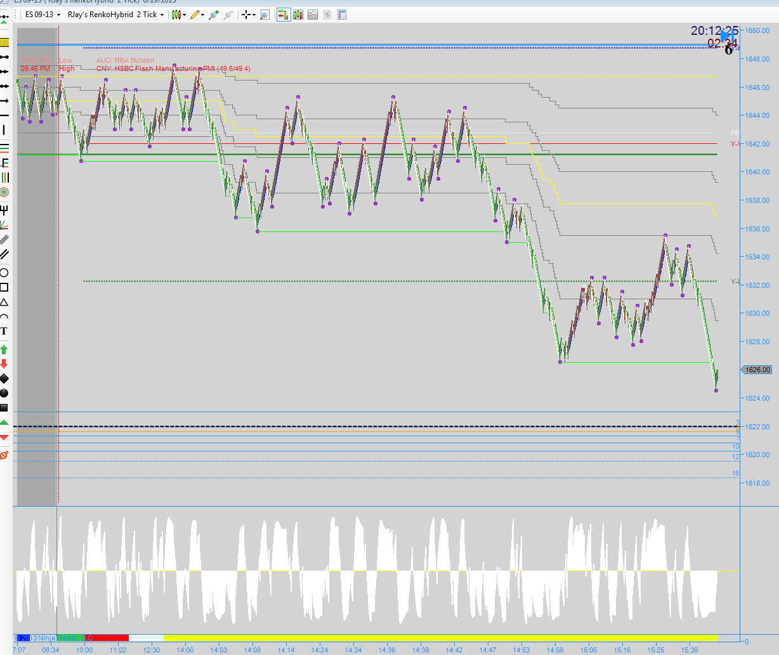The height and width of the screenshot is (655, 779).
Task: Select the black diamond marker tool
Action: click(x=4, y=379)
